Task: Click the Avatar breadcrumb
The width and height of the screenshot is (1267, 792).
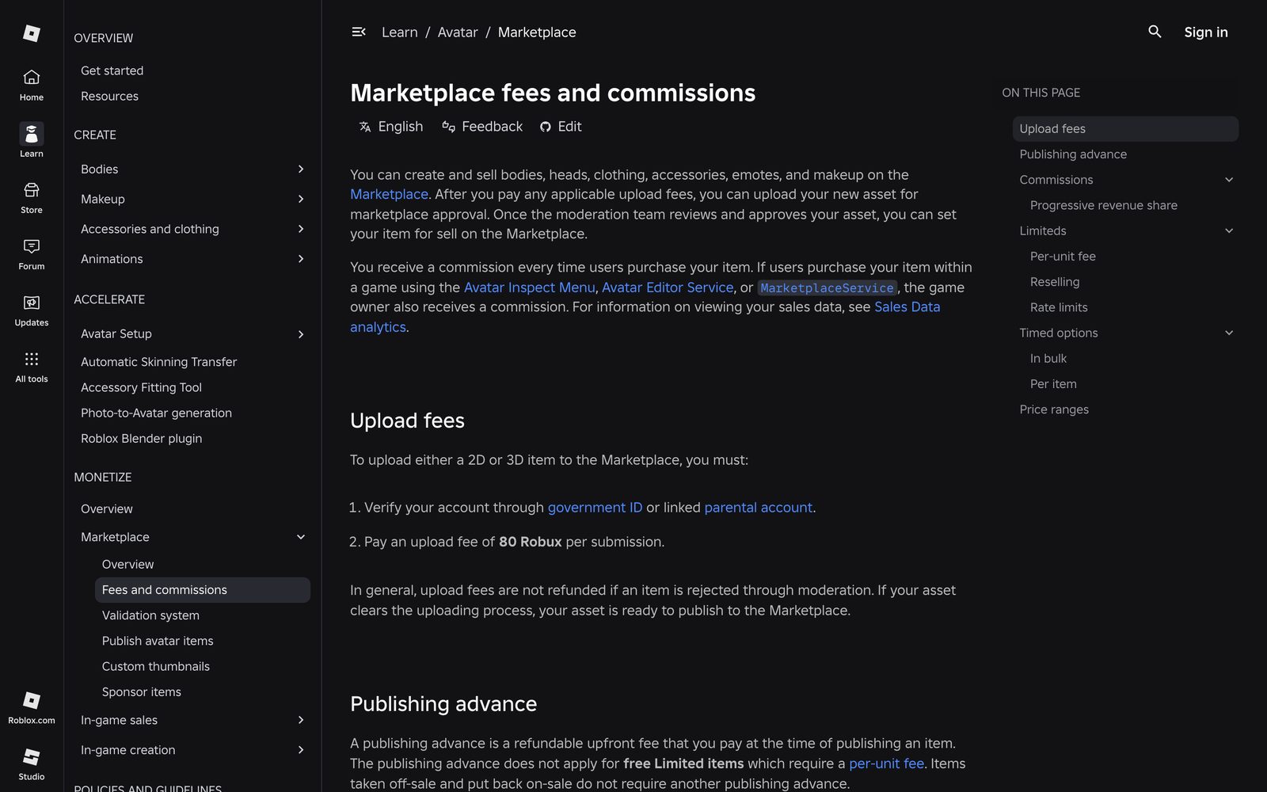Action: (458, 32)
